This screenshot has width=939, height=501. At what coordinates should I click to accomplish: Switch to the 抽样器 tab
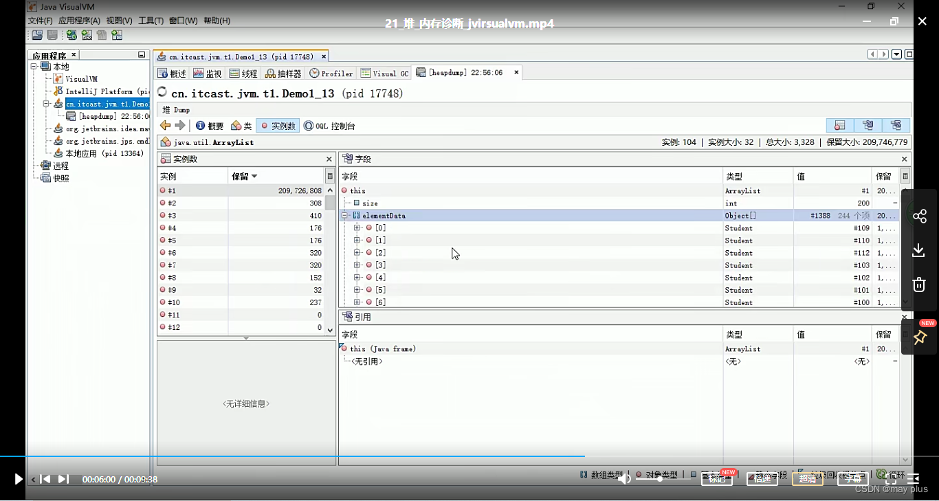(283, 74)
